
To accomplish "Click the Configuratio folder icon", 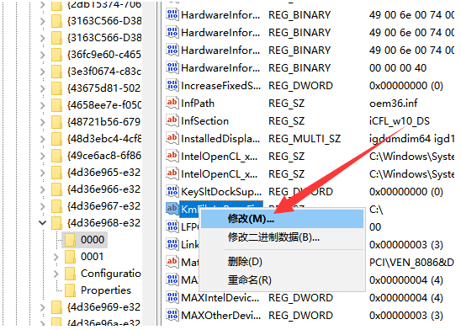I will [71, 274].
